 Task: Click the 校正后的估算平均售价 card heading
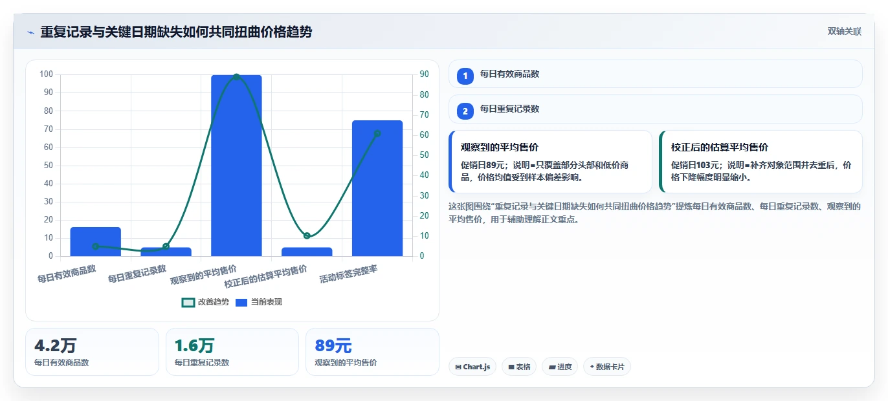click(x=720, y=147)
